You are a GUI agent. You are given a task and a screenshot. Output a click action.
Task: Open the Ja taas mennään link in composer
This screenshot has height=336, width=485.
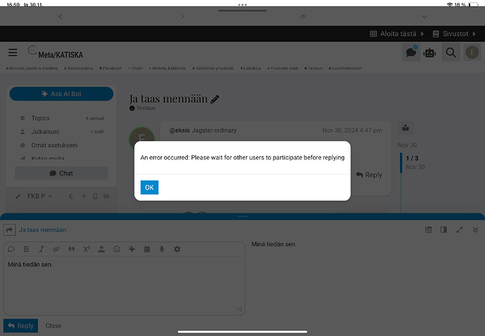coord(42,230)
